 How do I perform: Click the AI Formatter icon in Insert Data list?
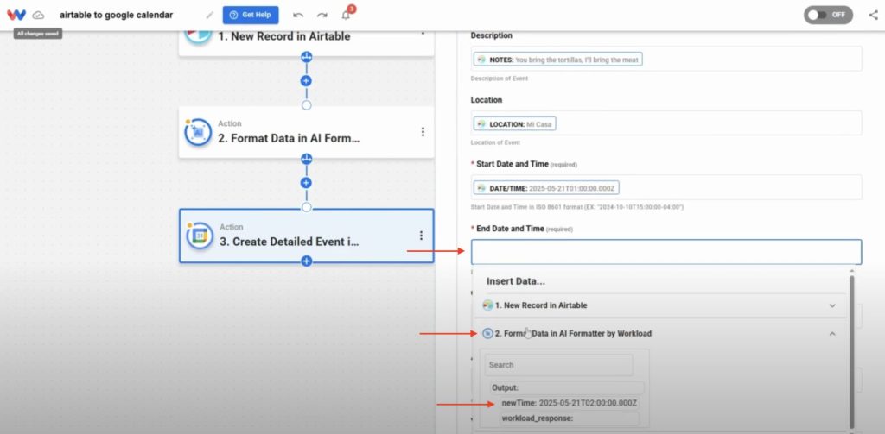pos(487,334)
